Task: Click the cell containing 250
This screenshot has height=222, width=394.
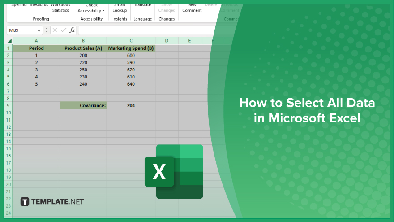Action: 83,70
